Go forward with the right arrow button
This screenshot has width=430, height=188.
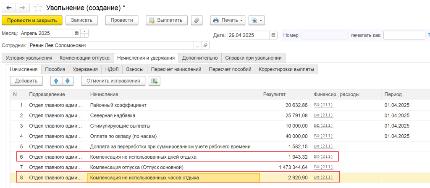point(23,8)
